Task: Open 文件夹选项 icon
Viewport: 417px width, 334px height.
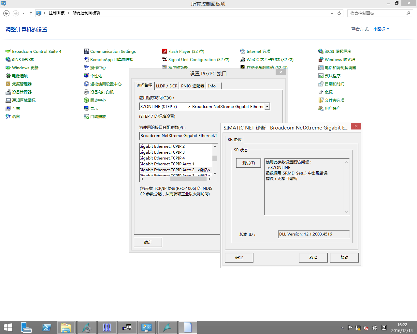Action: 321,100
